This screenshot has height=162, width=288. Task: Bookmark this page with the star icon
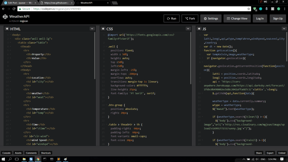pos(249,8)
